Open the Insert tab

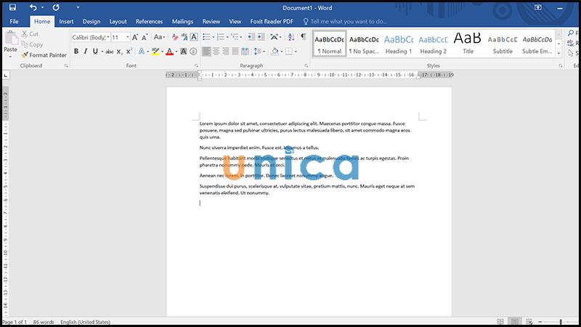pyautogui.click(x=66, y=22)
